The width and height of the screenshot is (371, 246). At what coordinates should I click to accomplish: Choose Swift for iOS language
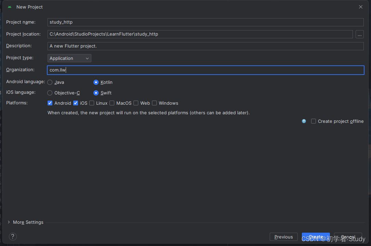pos(96,93)
